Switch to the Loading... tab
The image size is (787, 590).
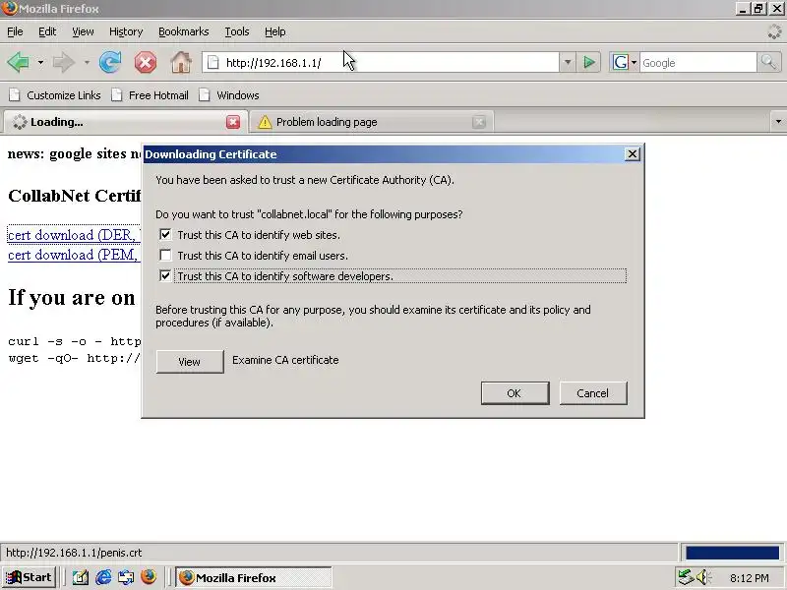pos(126,122)
